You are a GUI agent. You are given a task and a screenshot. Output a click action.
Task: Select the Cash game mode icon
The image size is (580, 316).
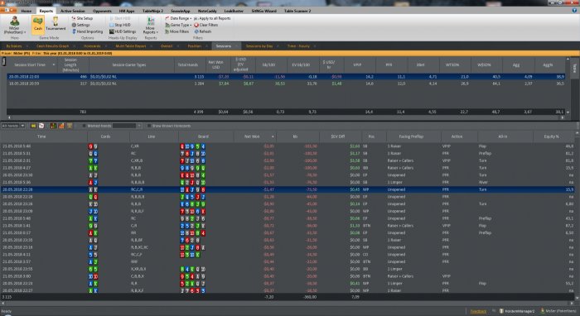point(38,24)
